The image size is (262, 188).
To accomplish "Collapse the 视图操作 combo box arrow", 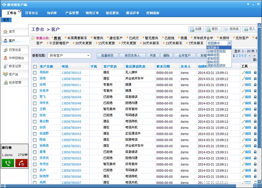I will [x=229, y=43].
